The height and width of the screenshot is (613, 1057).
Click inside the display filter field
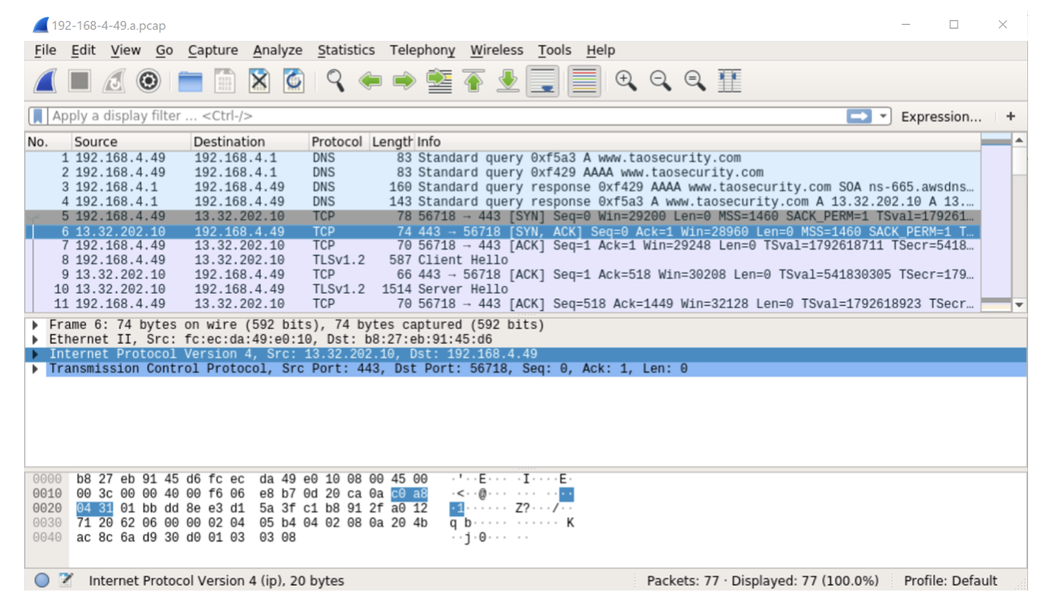click(x=322, y=113)
